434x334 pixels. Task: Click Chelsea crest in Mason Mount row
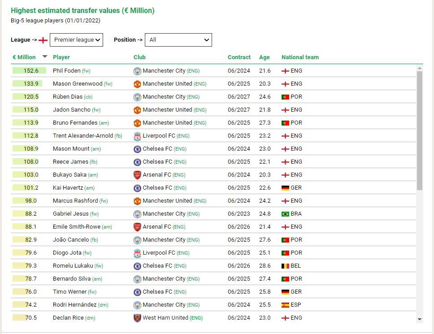pos(137,149)
